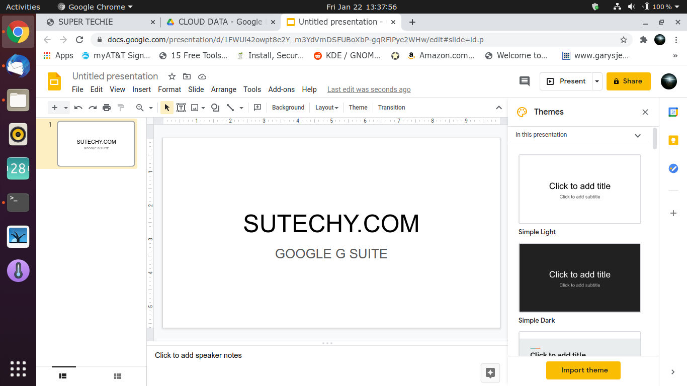Click the yellow Share button
Screen dimensions: 687x386
click(628, 81)
